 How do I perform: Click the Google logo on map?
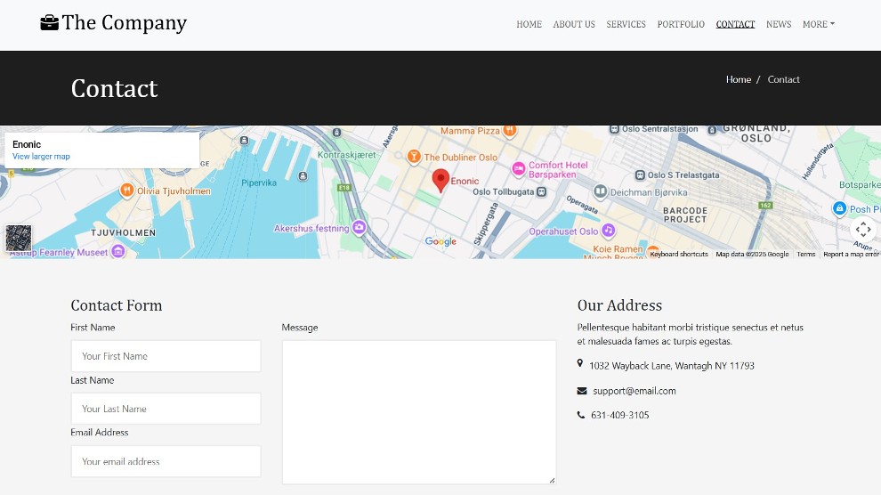coord(440,241)
